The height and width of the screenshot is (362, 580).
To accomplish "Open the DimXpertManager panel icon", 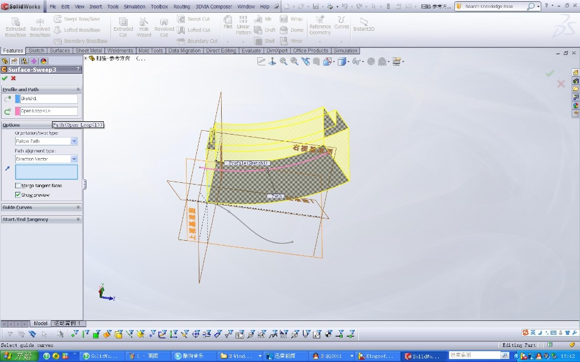I will click(x=34, y=61).
